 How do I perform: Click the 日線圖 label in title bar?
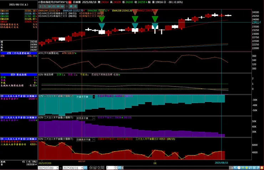pos(77,2)
